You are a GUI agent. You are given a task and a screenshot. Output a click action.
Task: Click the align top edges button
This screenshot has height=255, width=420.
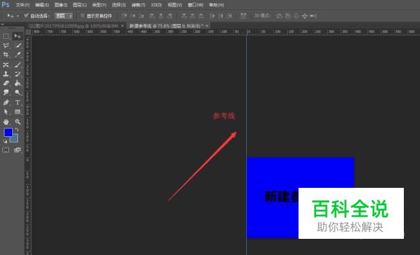coord(124,16)
